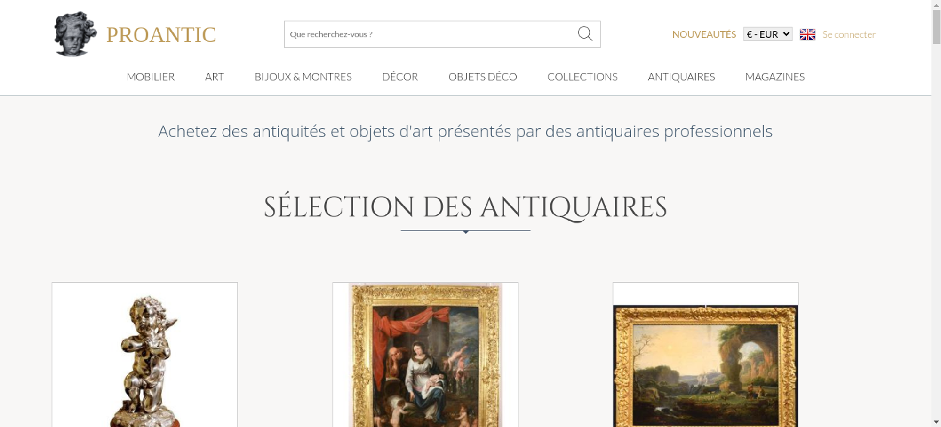The image size is (941, 427).
Task: Open the Antiquaires menu
Action: pos(681,77)
